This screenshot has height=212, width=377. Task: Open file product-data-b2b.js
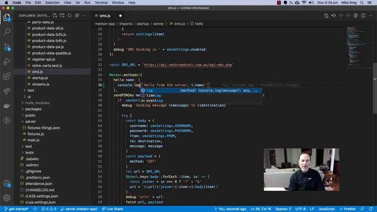[49, 35]
